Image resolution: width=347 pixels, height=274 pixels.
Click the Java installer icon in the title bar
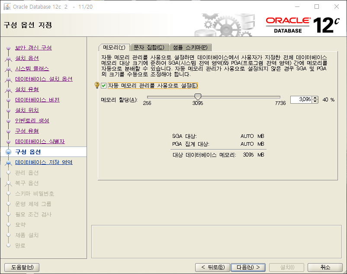click(7, 7)
